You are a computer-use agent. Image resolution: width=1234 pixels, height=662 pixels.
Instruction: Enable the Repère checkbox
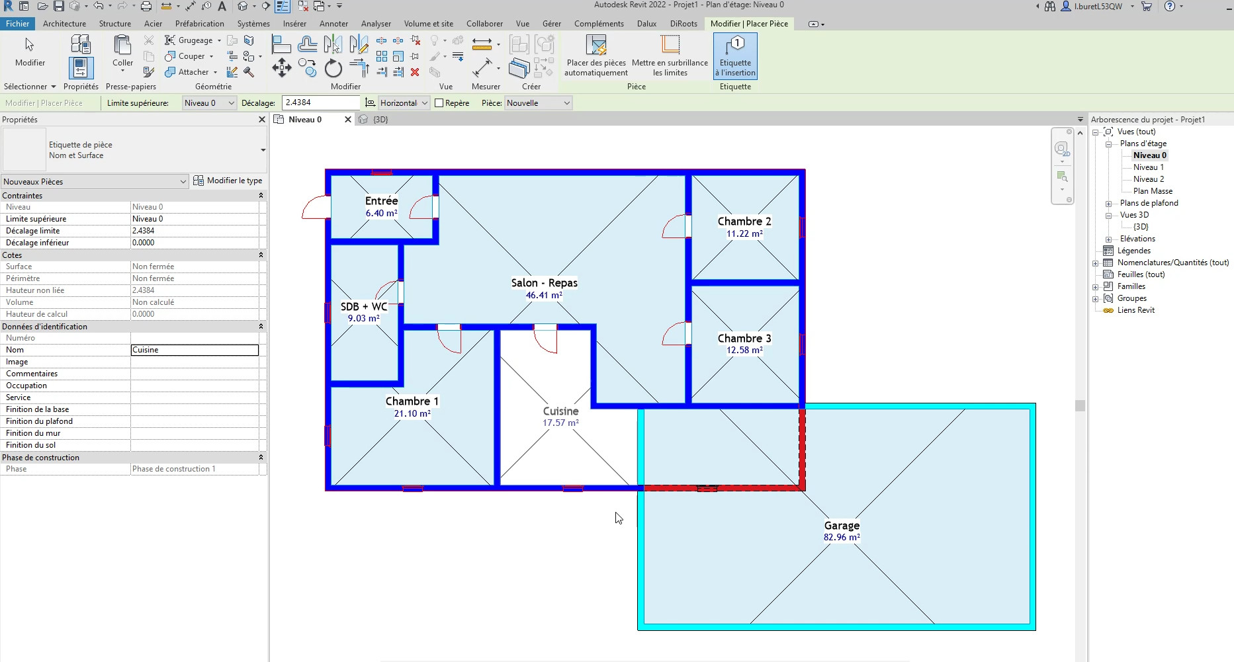(439, 103)
